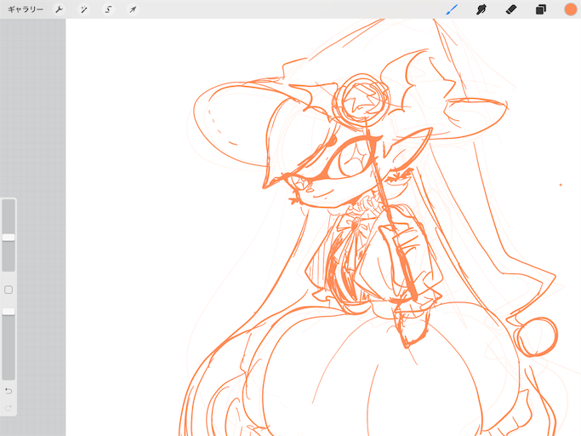Viewport: 581px width, 436px height.
Task: Click the brush opacity slider handle
Action: click(9, 312)
